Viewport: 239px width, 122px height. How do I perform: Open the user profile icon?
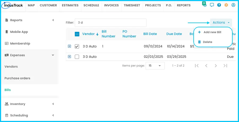coord(233,5)
